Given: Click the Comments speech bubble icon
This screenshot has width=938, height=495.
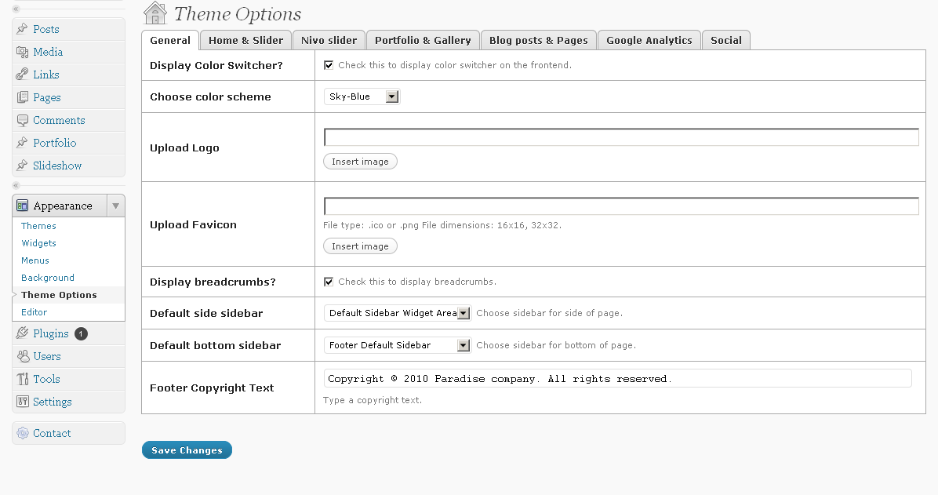Looking at the screenshot, I should (22, 120).
